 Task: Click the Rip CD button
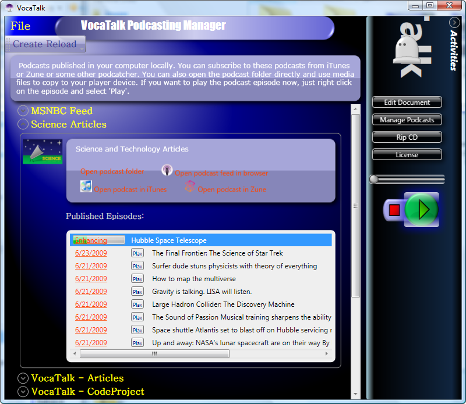tap(407, 137)
